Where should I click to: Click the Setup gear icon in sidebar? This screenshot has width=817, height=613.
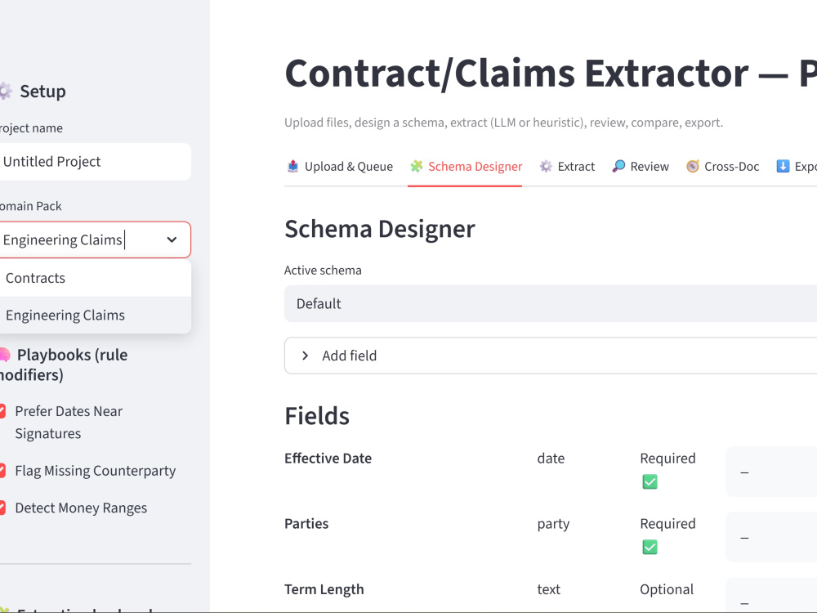click(x=5, y=92)
